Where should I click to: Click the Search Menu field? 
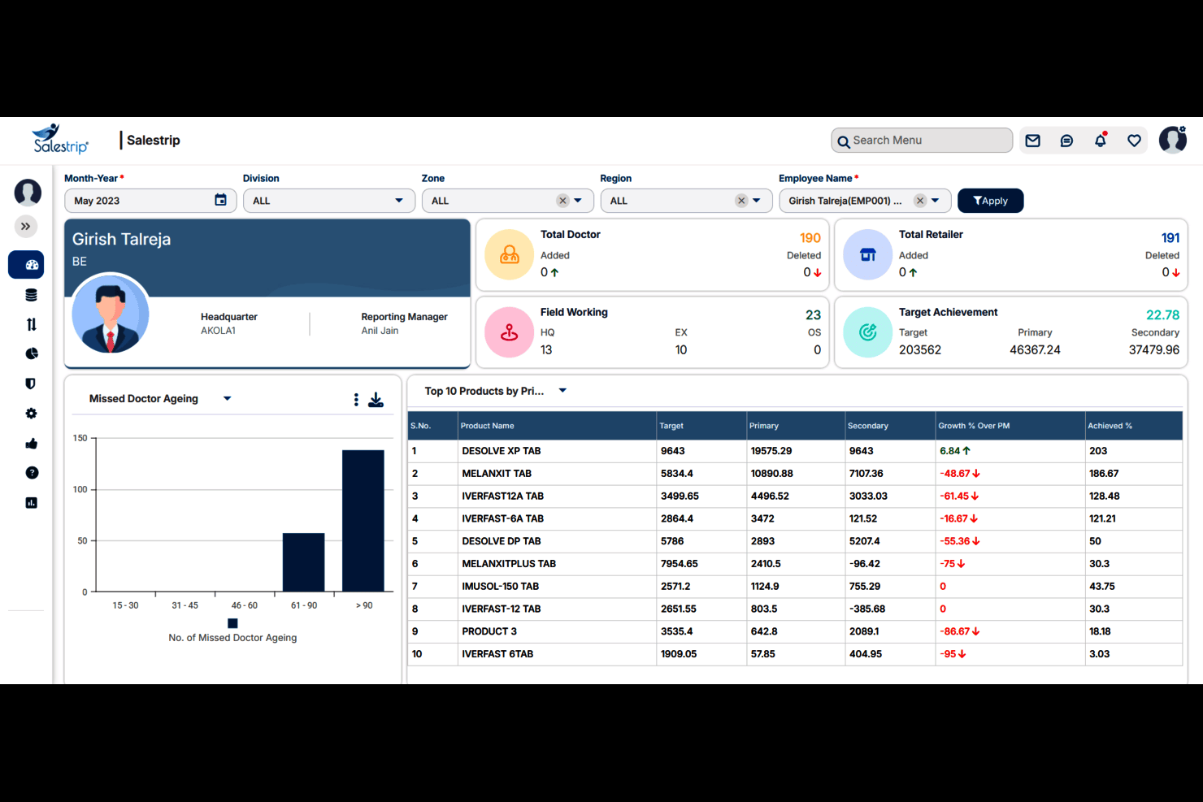[x=922, y=141]
